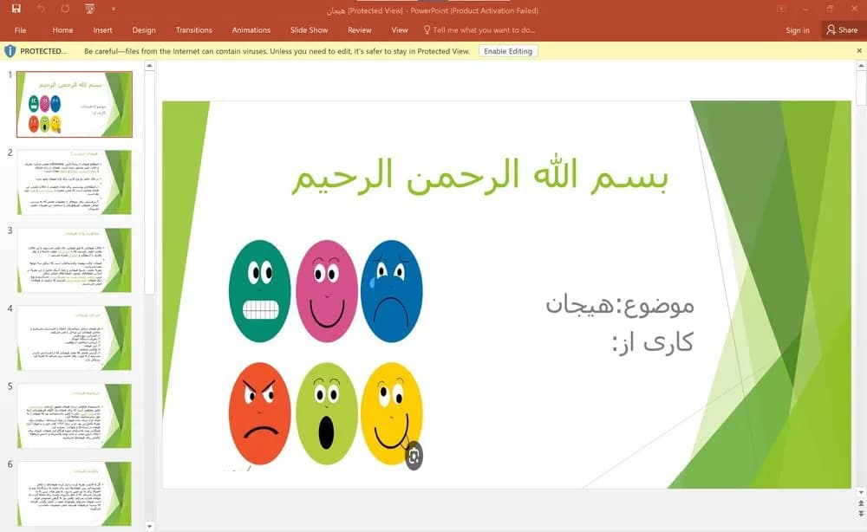Click the Sign in link
The image size is (867, 532).
(798, 30)
